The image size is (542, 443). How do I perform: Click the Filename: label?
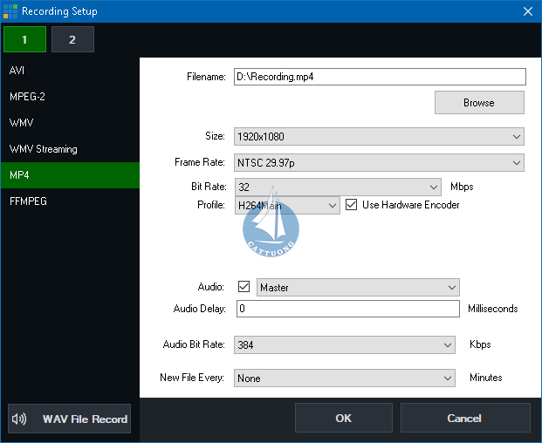pyautogui.click(x=206, y=77)
